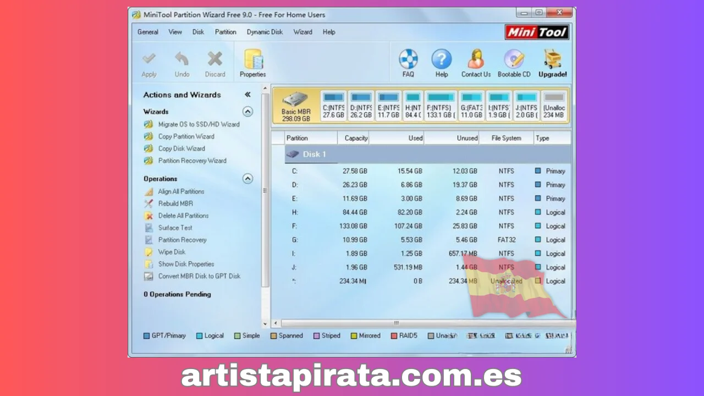Collapse the Wizards section
Screen dimensions: 704x396
(x=248, y=112)
